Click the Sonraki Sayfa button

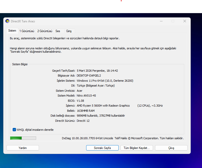point(102,148)
